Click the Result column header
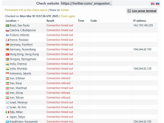This screenshot has height=123, width=164. pyautogui.click(x=50, y=21)
